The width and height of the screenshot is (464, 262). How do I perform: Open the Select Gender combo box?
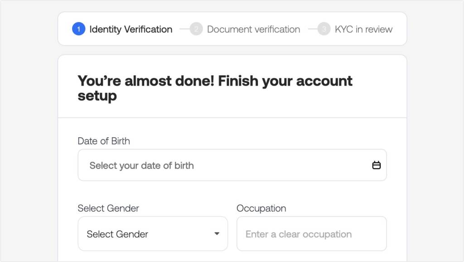point(153,234)
